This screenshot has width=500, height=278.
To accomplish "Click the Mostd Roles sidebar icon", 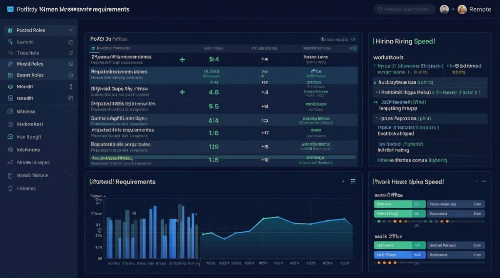I will (10, 64).
